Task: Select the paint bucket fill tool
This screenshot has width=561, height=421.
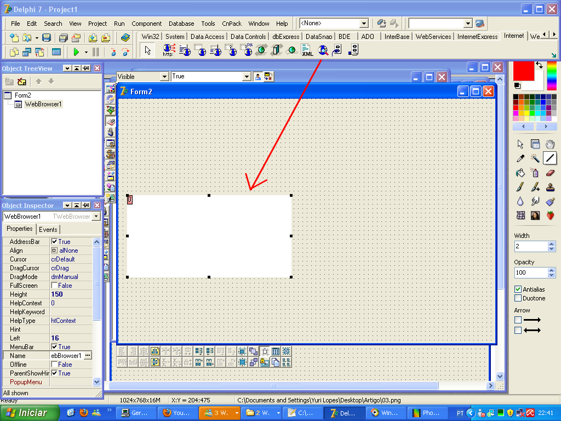Action: (520, 173)
